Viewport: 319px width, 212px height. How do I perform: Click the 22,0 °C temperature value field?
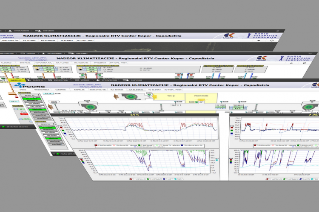[x=175, y=105]
